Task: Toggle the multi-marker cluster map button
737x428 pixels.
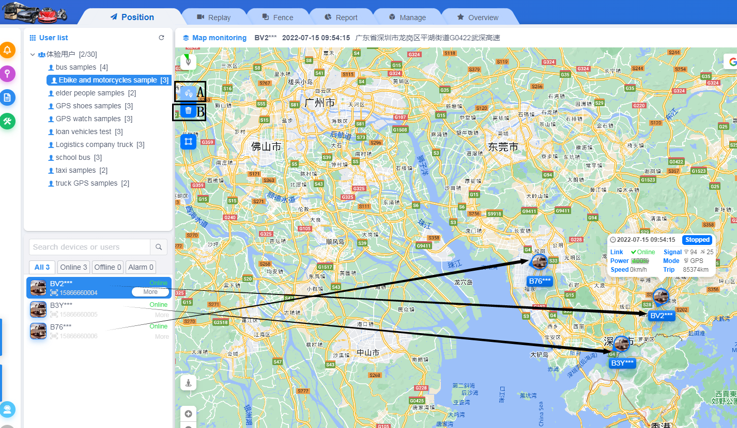Action: (x=188, y=94)
